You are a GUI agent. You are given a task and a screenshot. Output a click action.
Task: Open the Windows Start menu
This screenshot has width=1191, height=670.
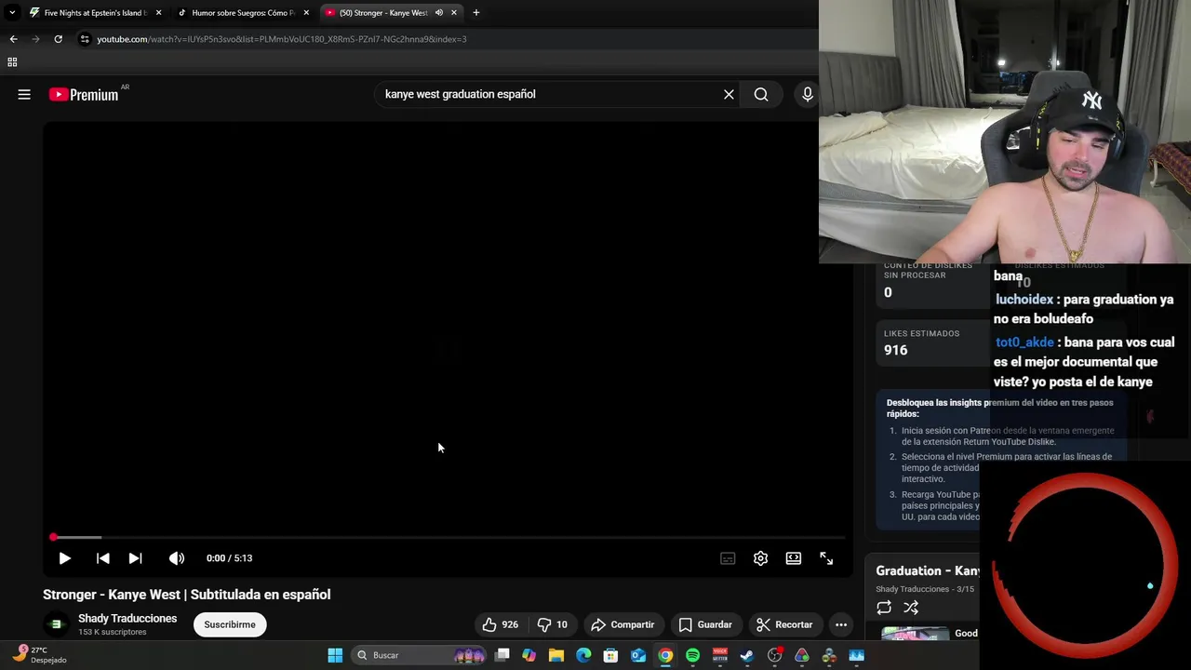point(335,655)
